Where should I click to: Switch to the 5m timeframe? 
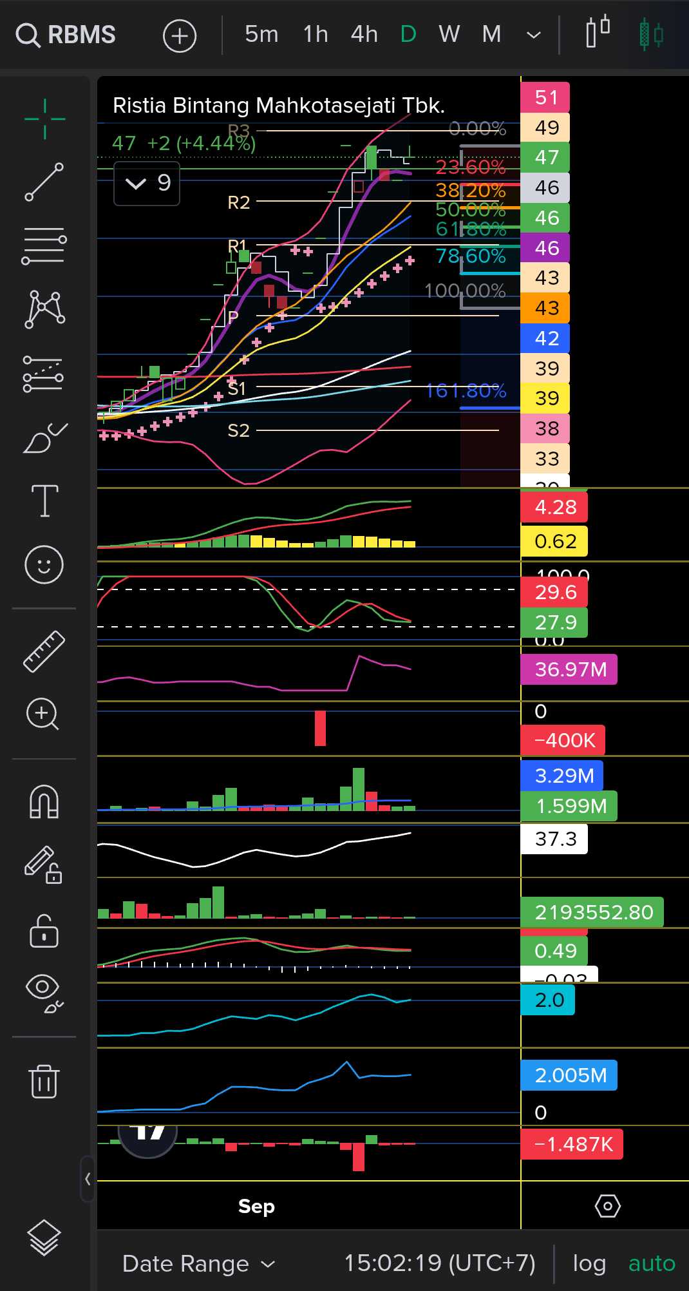tap(261, 34)
